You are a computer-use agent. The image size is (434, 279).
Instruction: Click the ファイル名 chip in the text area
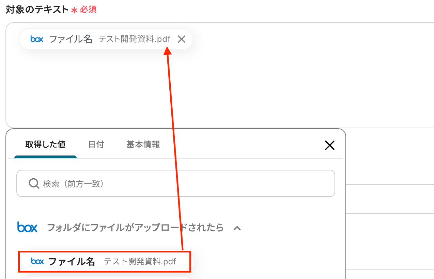tap(106, 39)
